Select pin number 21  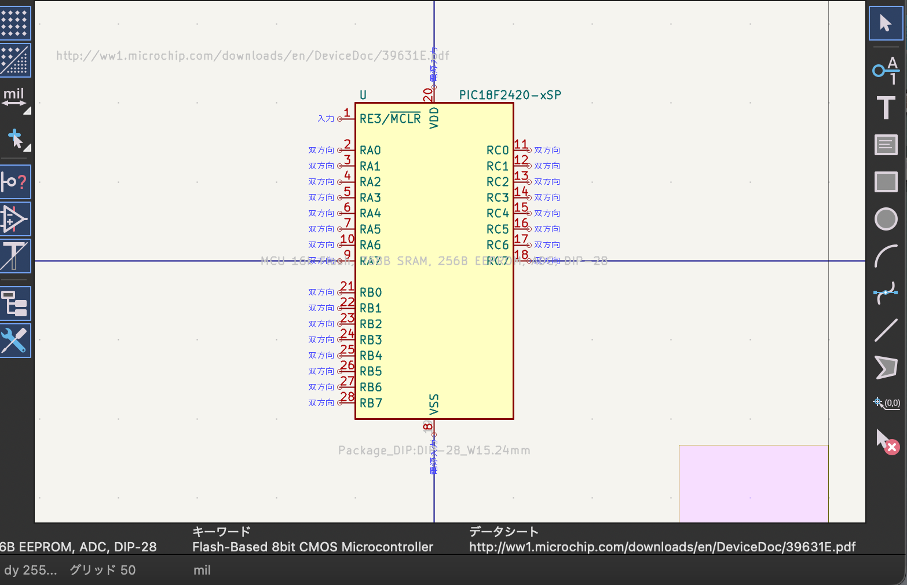point(347,286)
